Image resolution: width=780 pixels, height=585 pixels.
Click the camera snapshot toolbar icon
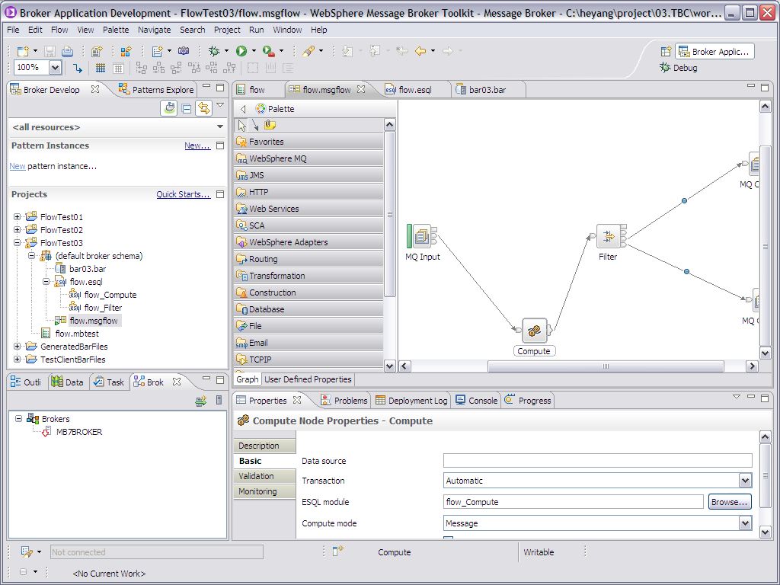pos(184,51)
